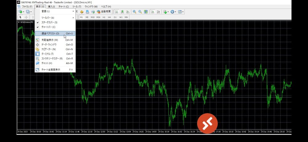Open the ツール (T) menu
This screenshot has height=142, width=308.
[x=77, y=7]
